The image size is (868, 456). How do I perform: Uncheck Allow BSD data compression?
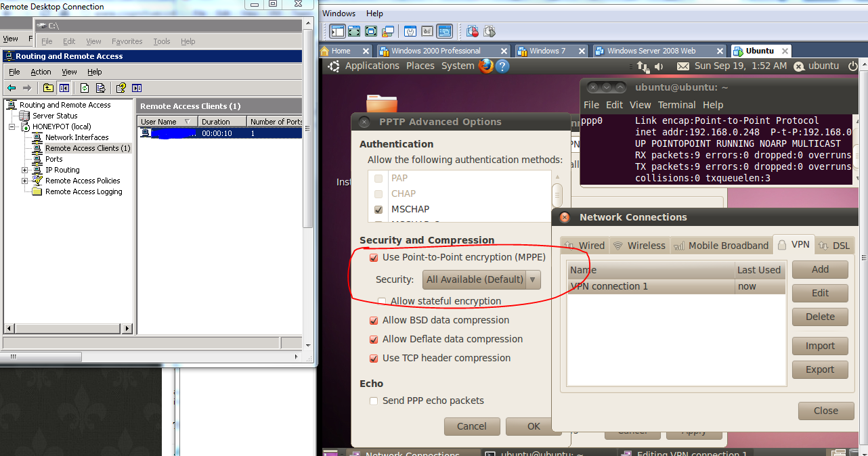(x=374, y=321)
